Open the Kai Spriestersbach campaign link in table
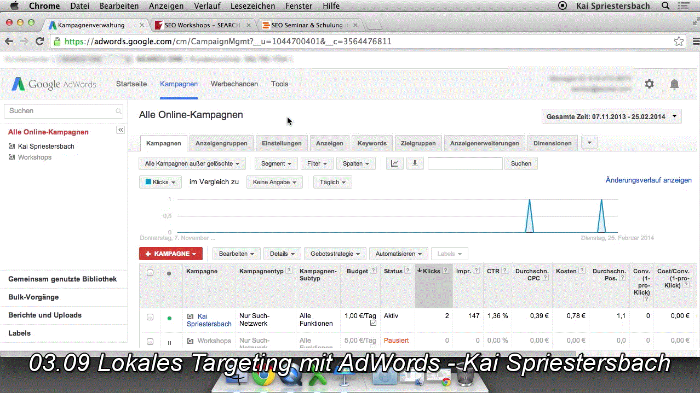 (209, 320)
